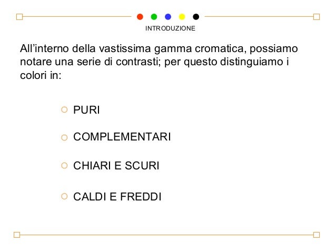The image size is (336, 252).
Task: Click the bullet circle beside CALDI E FREDDI
Action: click(64, 196)
